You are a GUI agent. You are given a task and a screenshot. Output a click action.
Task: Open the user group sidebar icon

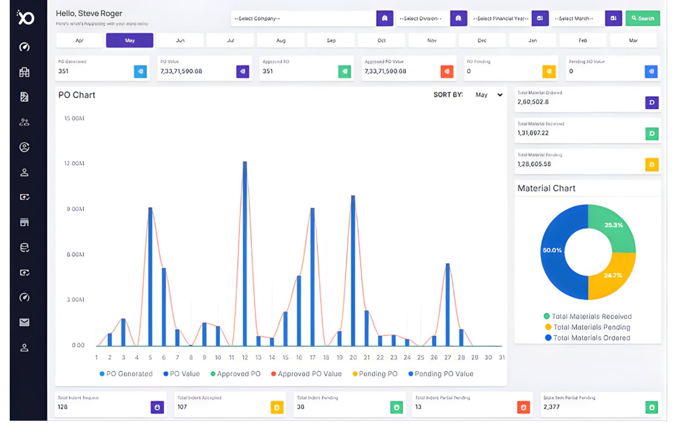[x=25, y=122]
